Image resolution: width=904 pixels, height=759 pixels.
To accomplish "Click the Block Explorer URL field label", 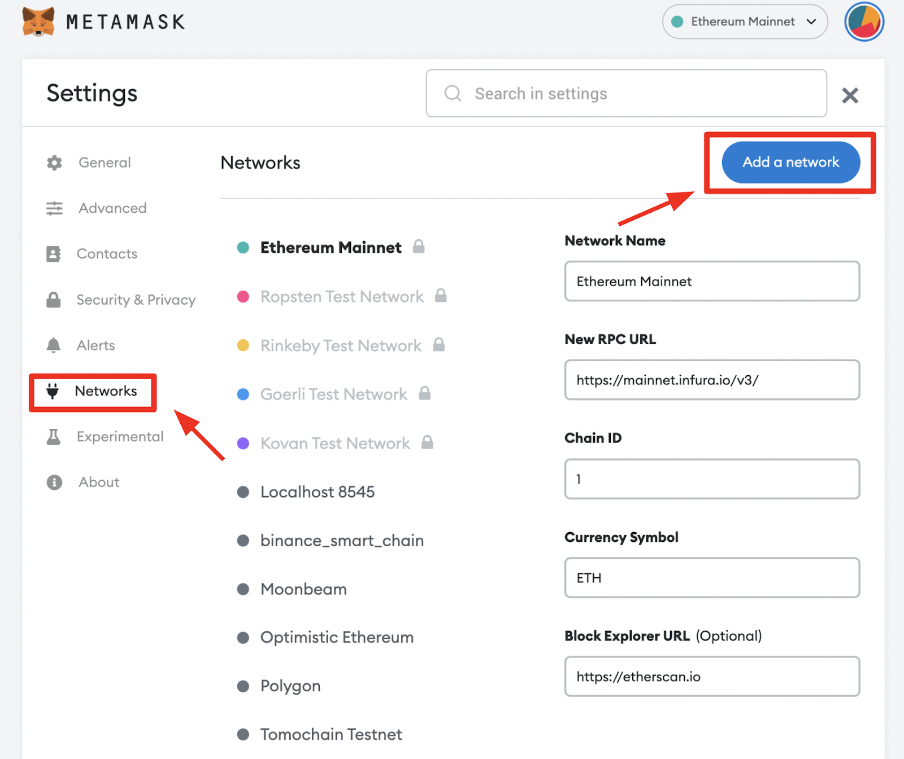I will pyautogui.click(x=627, y=636).
